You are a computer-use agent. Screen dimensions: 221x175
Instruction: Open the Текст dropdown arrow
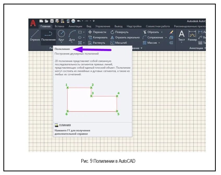coord(182,42)
